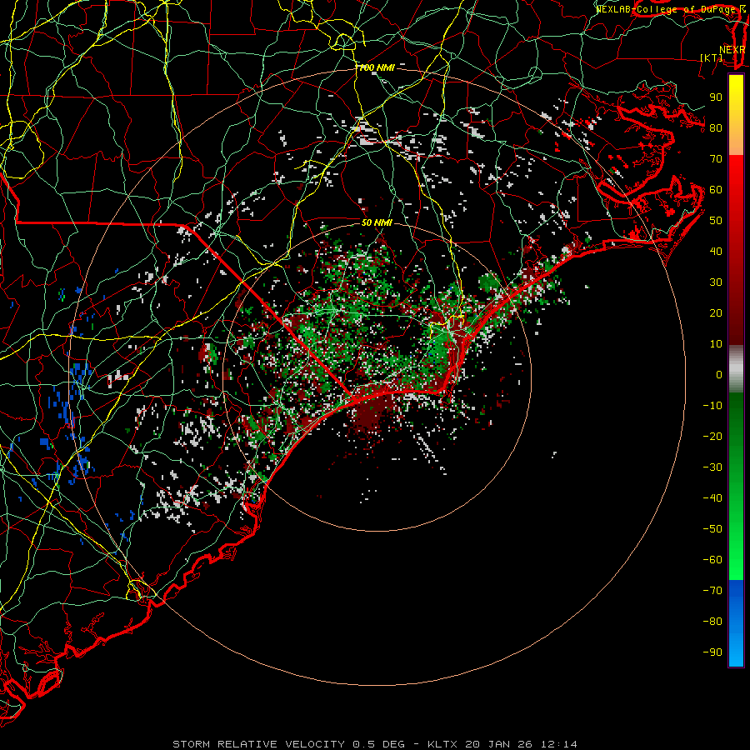The width and height of the screenshot is (750, 750).
Task: Click the 50 NMI range ring label
Action: click(x=377, y=222)
